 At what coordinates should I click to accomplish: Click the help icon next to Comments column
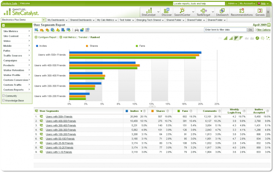(219, 111)
